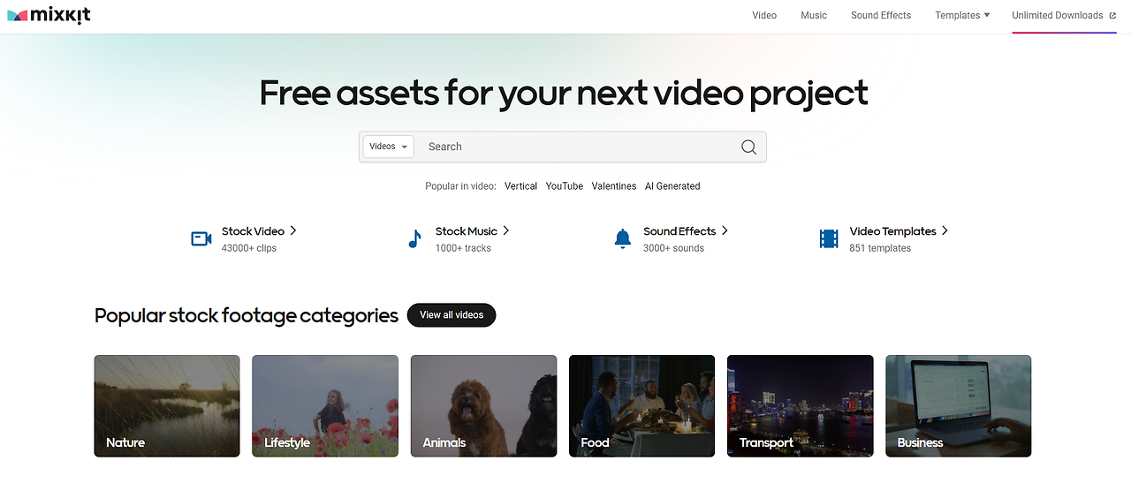Click the chevron next to Stock Video
The height and width of the screenshot is (483, 1131).
[293, 230]
